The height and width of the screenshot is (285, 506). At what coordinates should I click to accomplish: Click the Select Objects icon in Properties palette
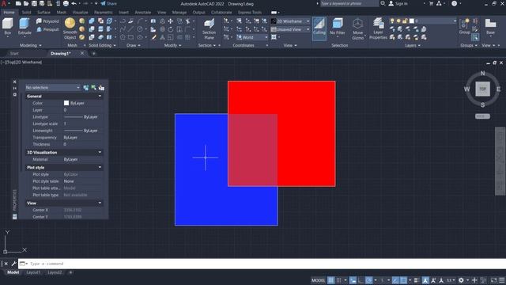[93, 88]
